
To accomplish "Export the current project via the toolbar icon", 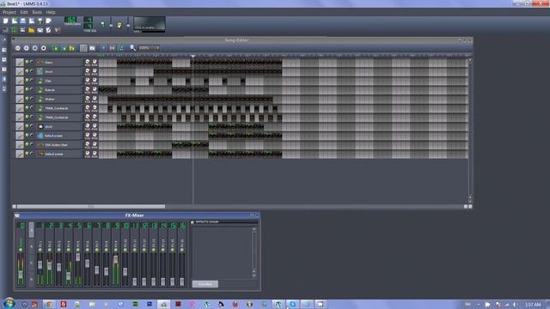I will tap(49, 21).
